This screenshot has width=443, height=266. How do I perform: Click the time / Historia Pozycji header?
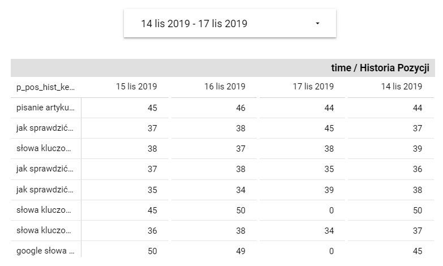pos(380,68)
